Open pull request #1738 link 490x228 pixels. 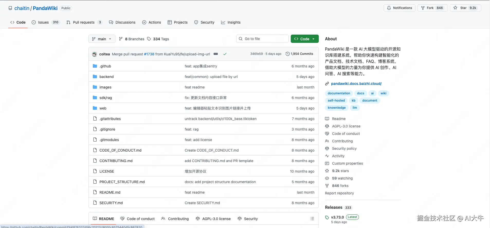pos(149,54)
